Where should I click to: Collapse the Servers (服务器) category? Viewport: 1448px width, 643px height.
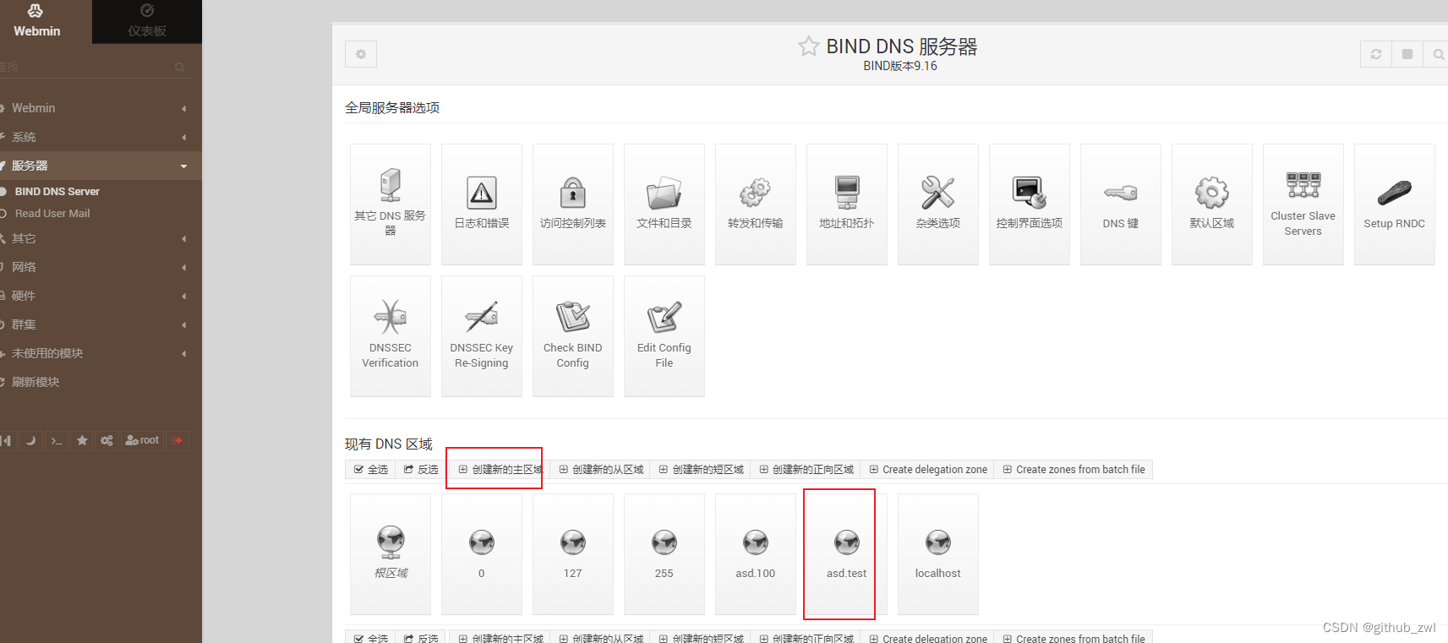[101, 166]
